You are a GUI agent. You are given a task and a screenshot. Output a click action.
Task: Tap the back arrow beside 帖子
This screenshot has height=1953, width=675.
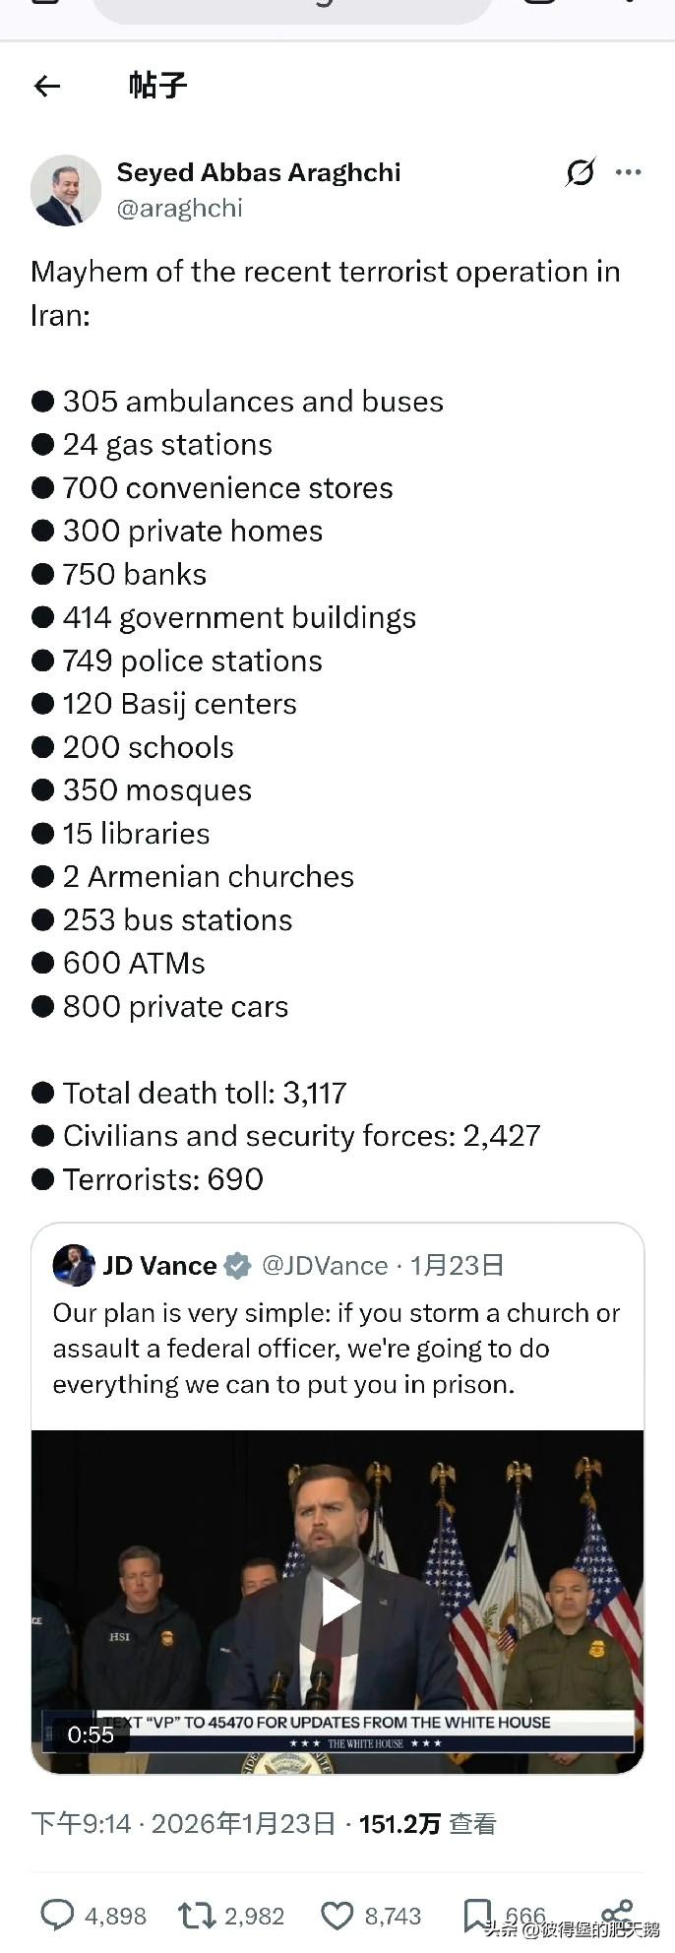[47, 87]
